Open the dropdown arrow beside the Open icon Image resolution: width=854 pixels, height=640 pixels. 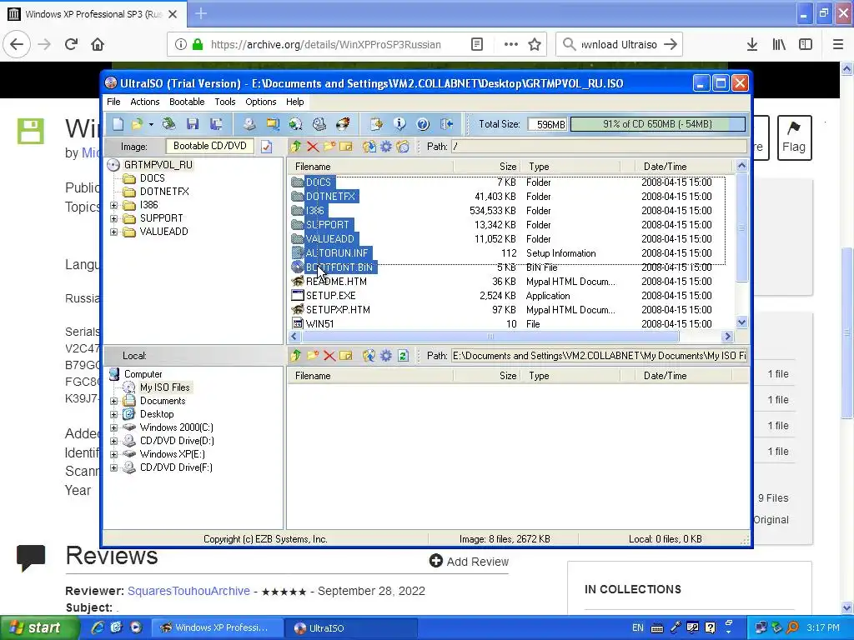[151, 124]
